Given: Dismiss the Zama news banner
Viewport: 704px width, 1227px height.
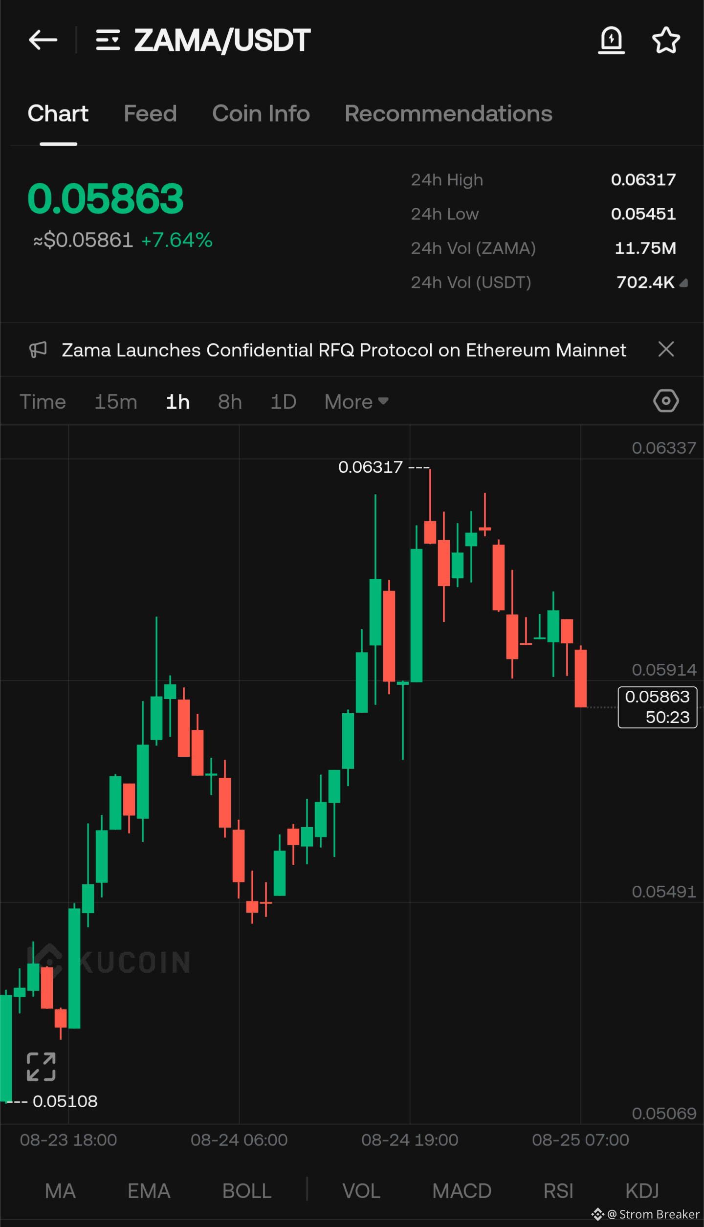Looking at the screenshot, I should pyautogui.click(x=666, y=350).
